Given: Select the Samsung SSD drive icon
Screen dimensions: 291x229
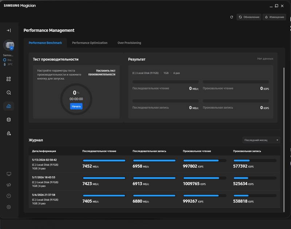Looking at the screenshot, I should click(9, 45).
